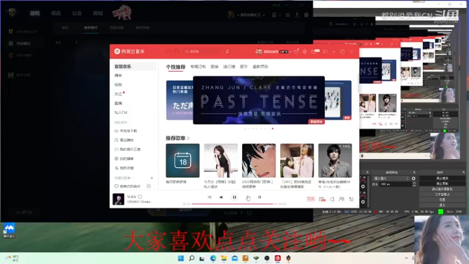This screenshot has width=469, height=264.
Task: Go forward in NetEase Cloud Music history
Action: [x=176, y=52]
